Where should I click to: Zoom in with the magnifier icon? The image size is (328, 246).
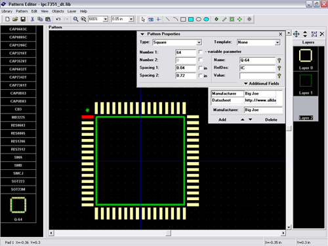point(75,20)
